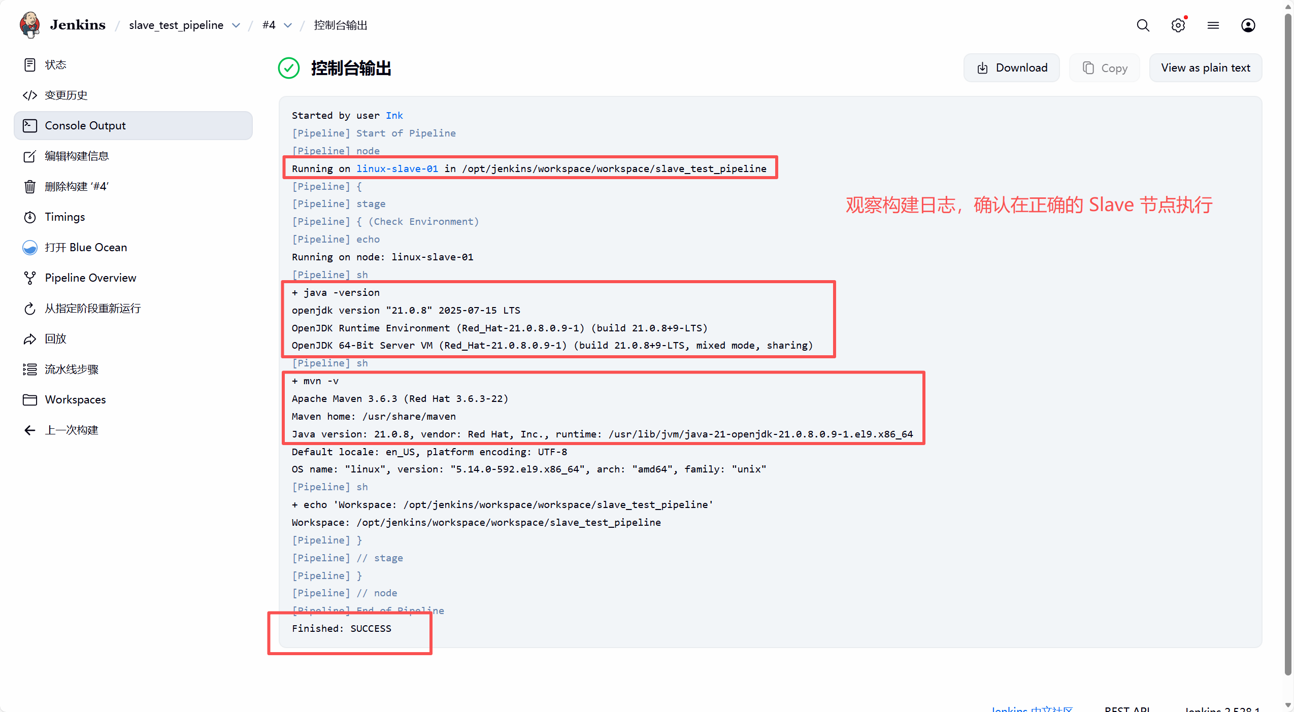Click the Timings clock icon
Screen dimensions: 1294x712
30,217
